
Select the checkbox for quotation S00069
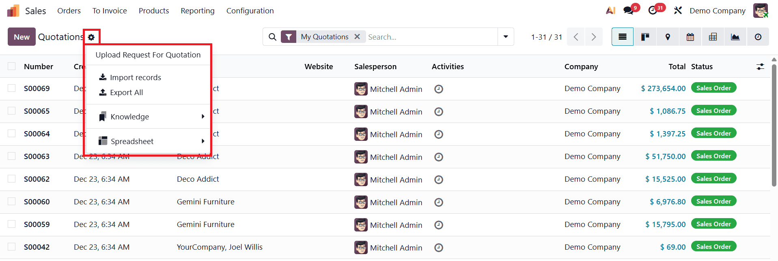tap(11, 88)
